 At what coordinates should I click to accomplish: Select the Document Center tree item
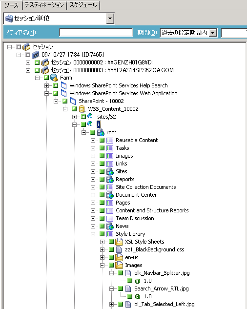[x=136, y=195]
